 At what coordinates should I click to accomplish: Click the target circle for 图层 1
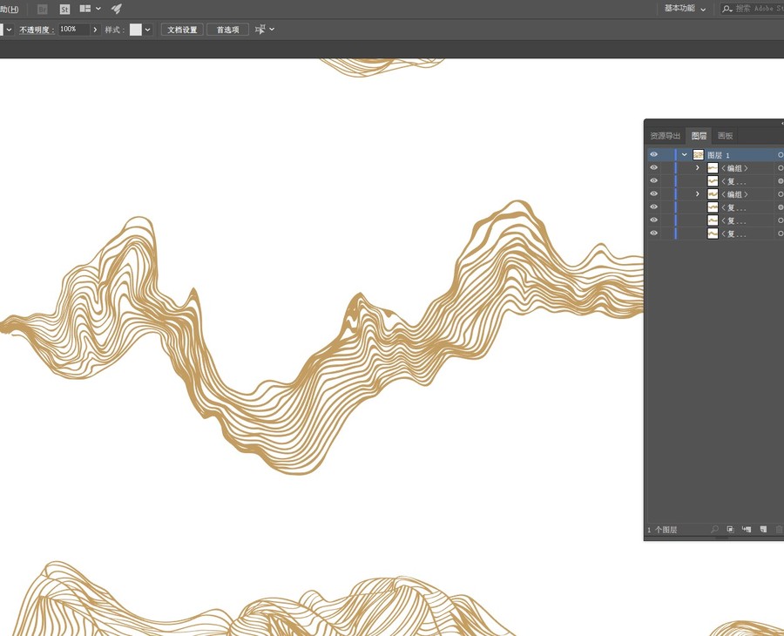pos(781,155)
